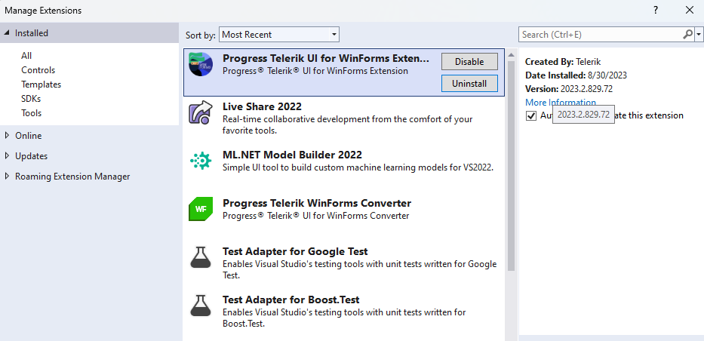This screenshot has width=704, height=341.
Task: Click the Date Installed 8/30/2023 text
Action: coord(576,75)
